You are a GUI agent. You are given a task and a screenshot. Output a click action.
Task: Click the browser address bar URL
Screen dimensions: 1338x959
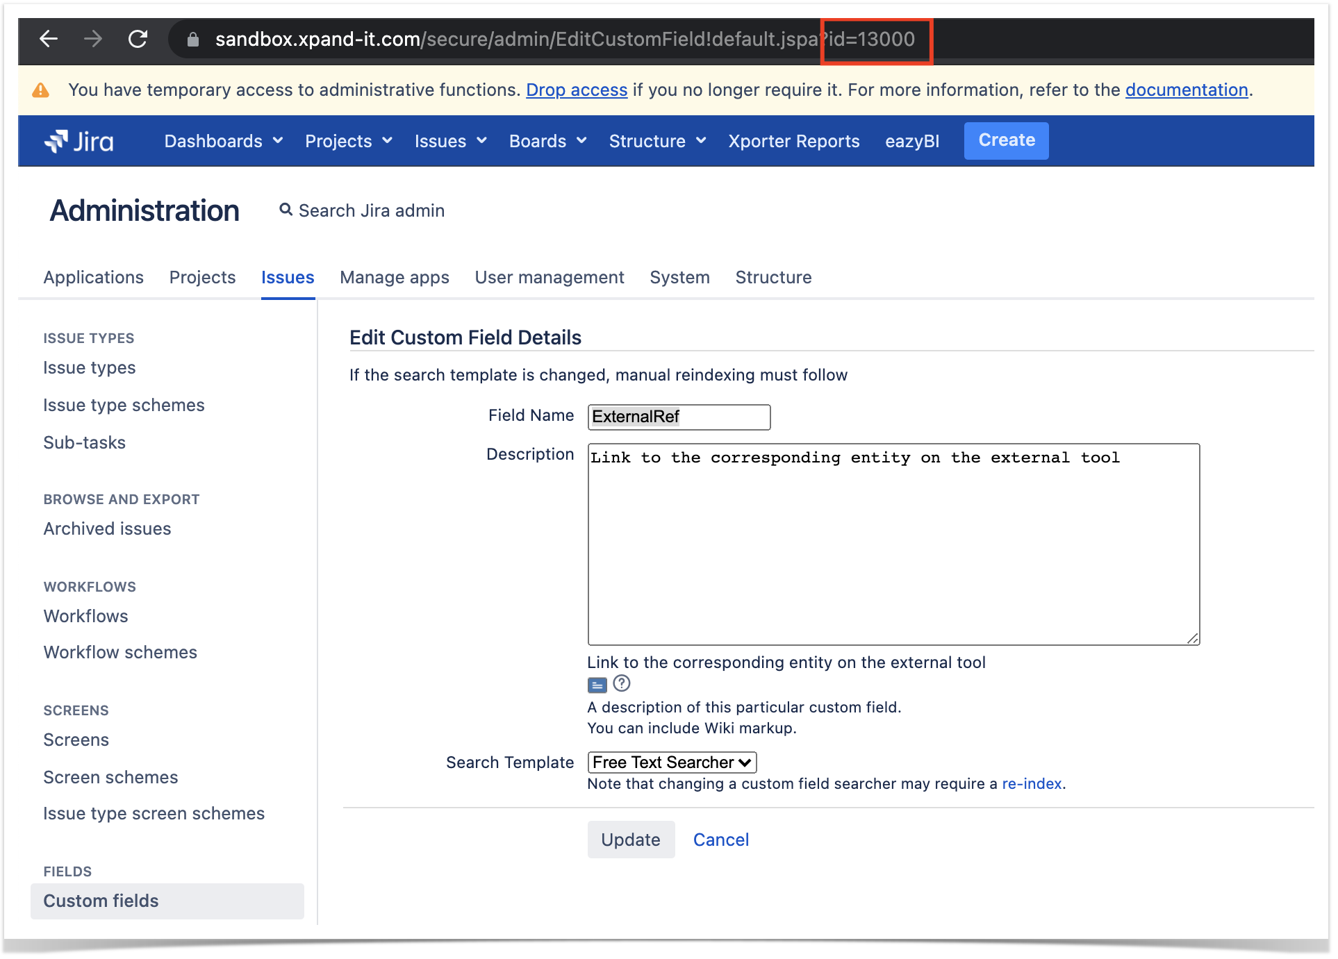coord(564,40)
